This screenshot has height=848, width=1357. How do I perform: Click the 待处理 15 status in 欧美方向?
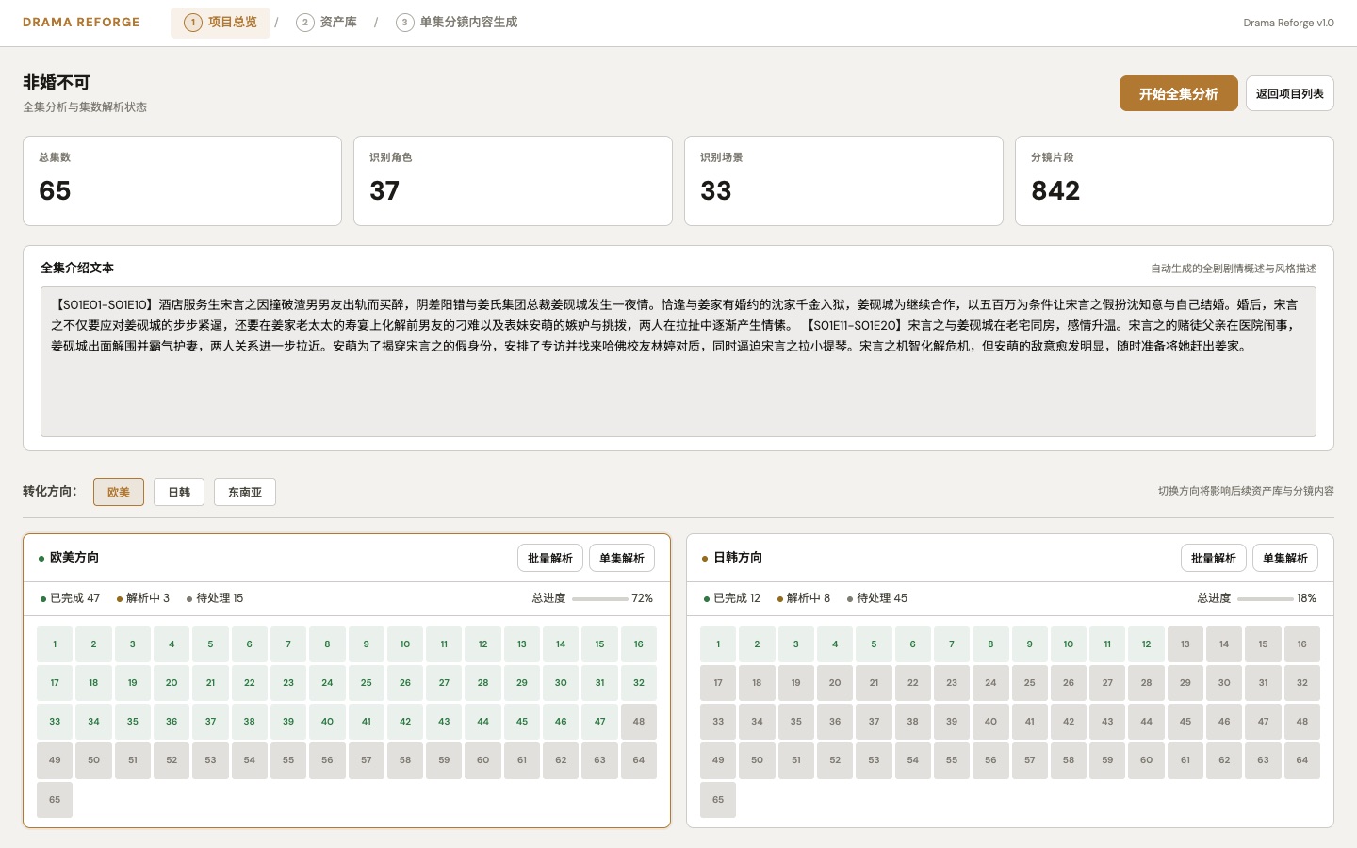(215, 598)
